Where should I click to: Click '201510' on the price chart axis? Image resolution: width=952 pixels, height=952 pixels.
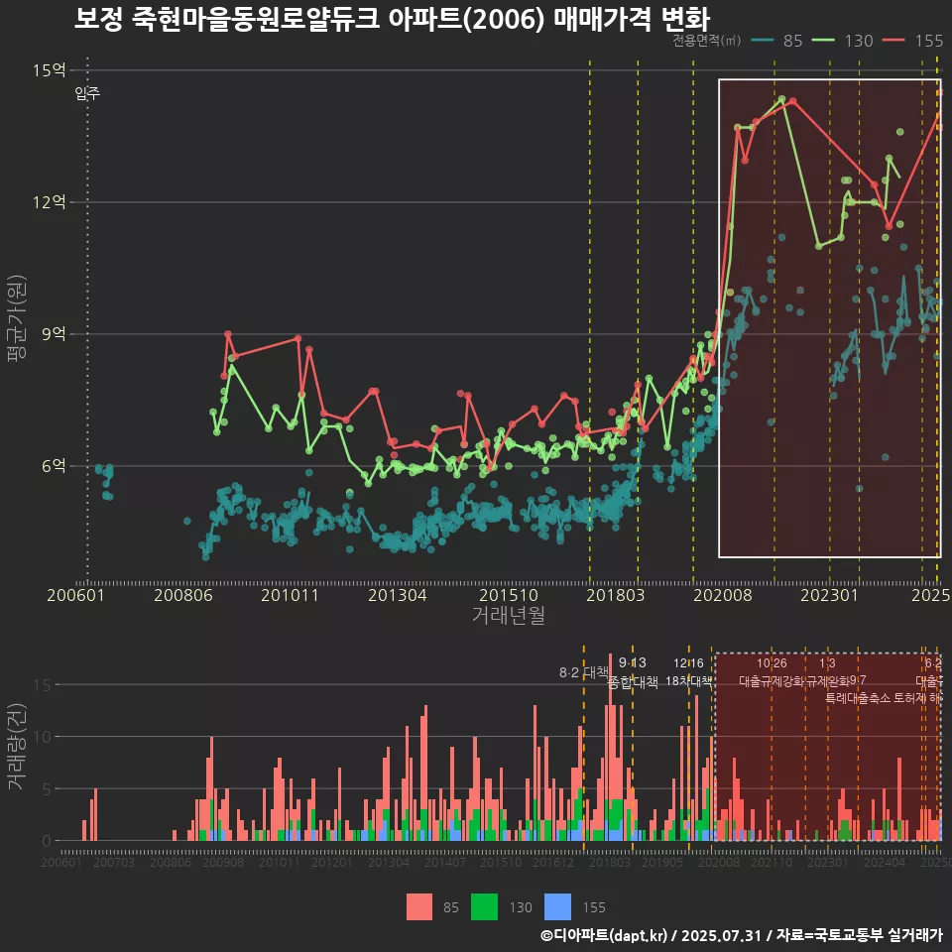(x=509, y=595)
